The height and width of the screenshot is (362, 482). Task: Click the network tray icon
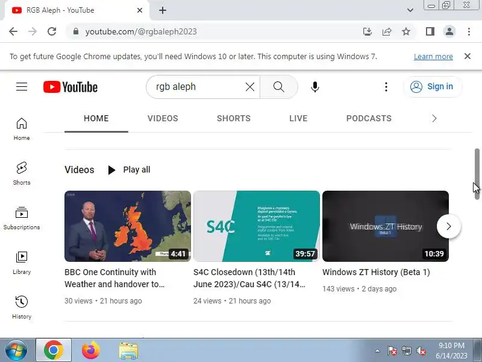coord(406,351)
